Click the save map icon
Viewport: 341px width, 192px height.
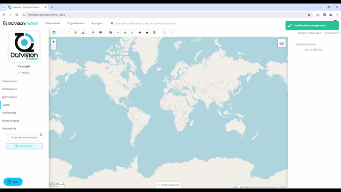coord(54,33)
